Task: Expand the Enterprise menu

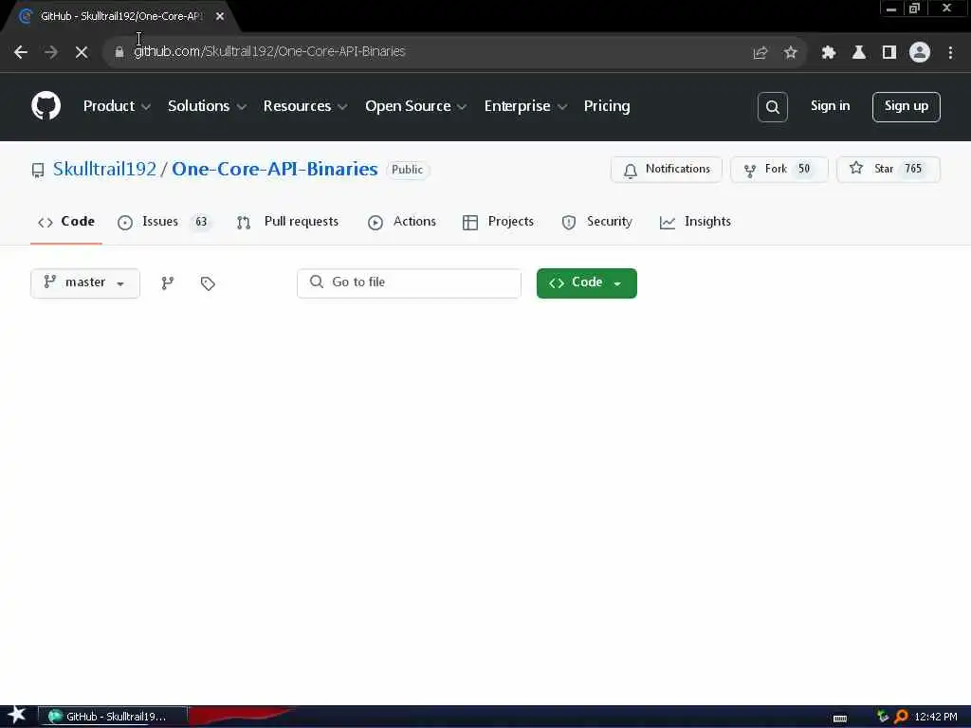Action: (525, 106)
